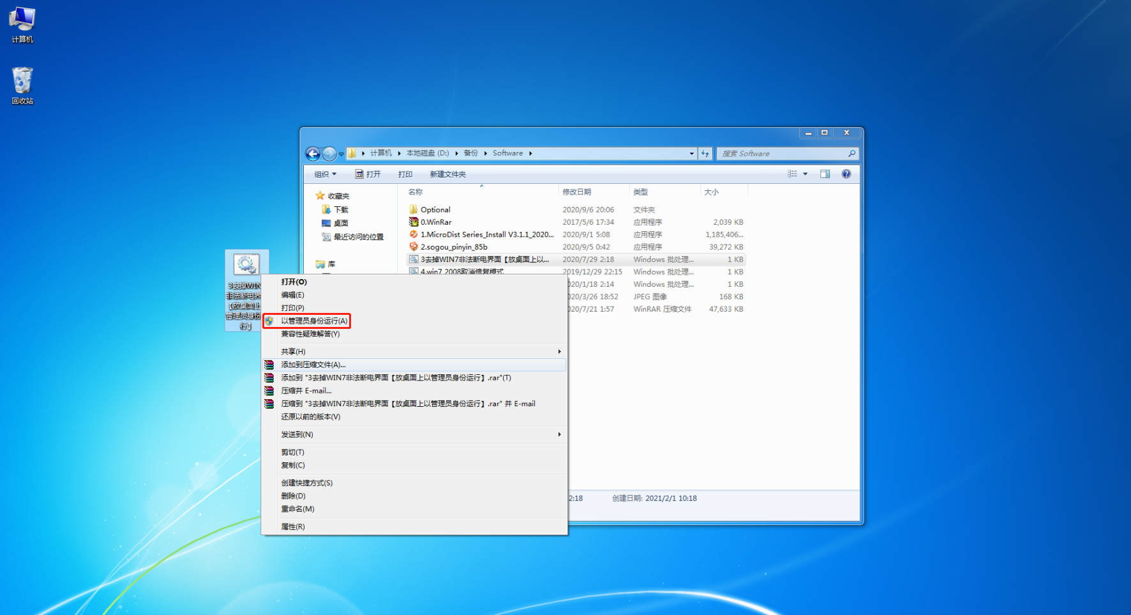1131x615 pixels.
Task: Choose 添加到压缩文件(A)... menu entry
Action: coord(313,365)
